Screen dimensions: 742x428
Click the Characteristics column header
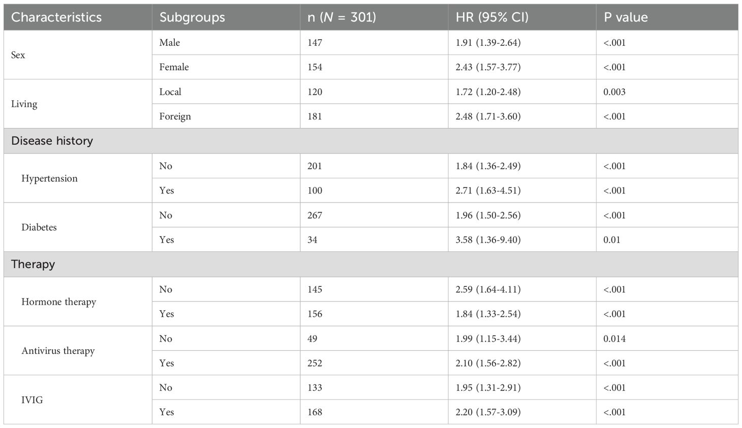click(x=56, y=17)
